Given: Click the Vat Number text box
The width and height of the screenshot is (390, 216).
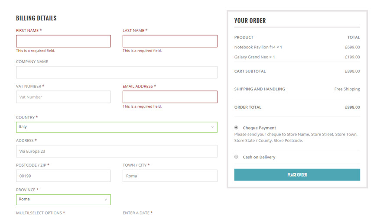Looking at the screenshot, I should pyautogui.click(x=63, y=97).
